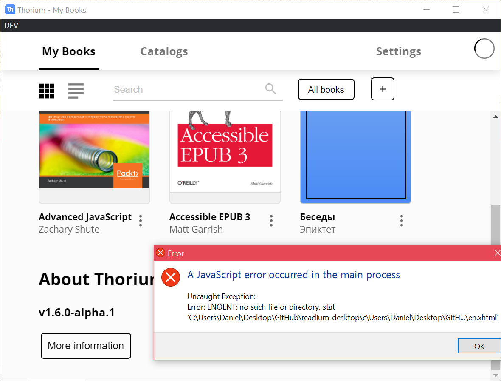Open the user profile circle
This screenshot has width=501, height=381.
[x=484, y=48]
